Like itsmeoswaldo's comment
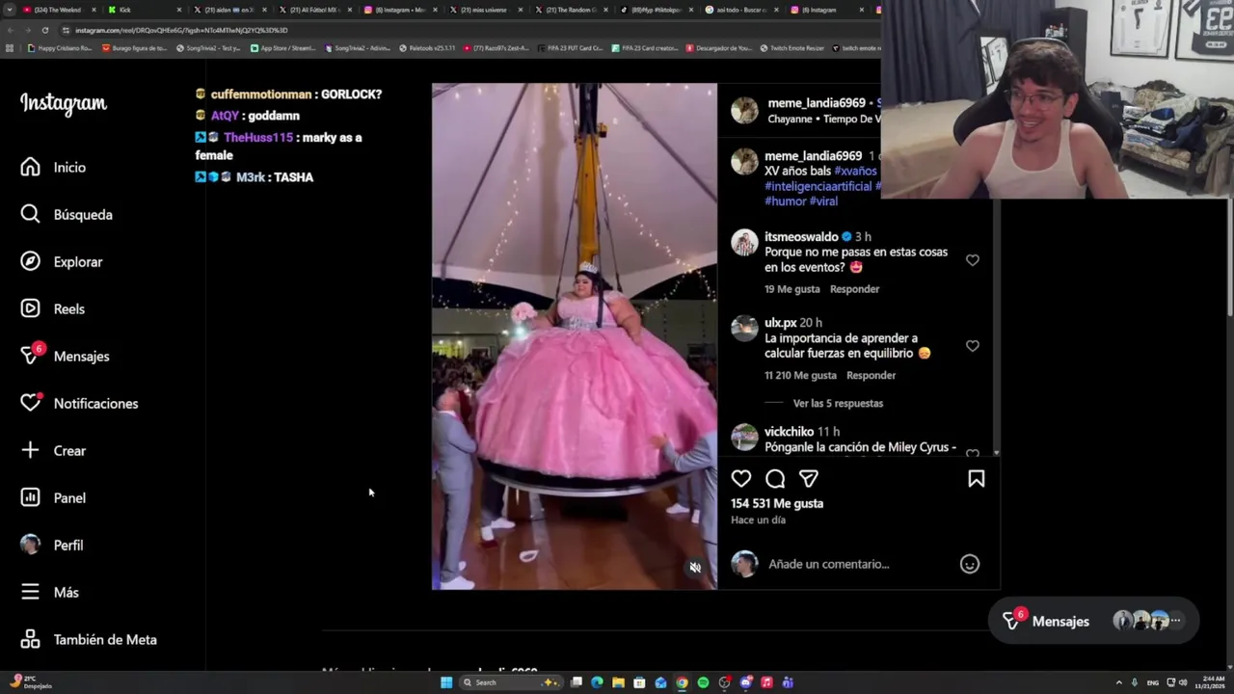Image resolution: width=1234 pixels, height=694 pixels. click(973, 260)
